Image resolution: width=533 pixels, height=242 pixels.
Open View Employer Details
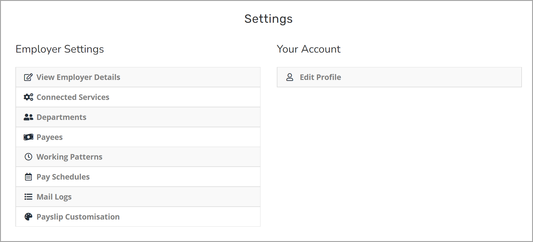pos(78,77)
